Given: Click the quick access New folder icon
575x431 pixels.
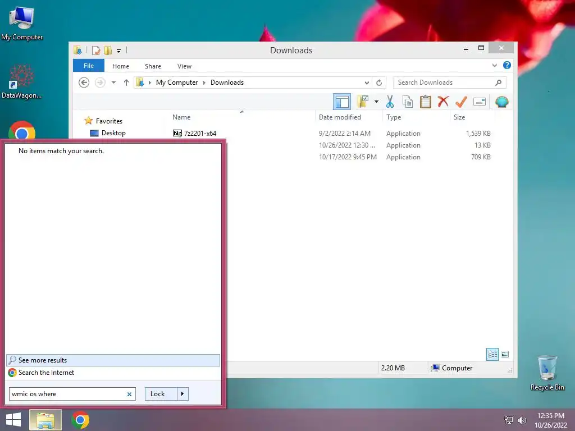Looking at the screenshot, I should [x=108, y=50].
